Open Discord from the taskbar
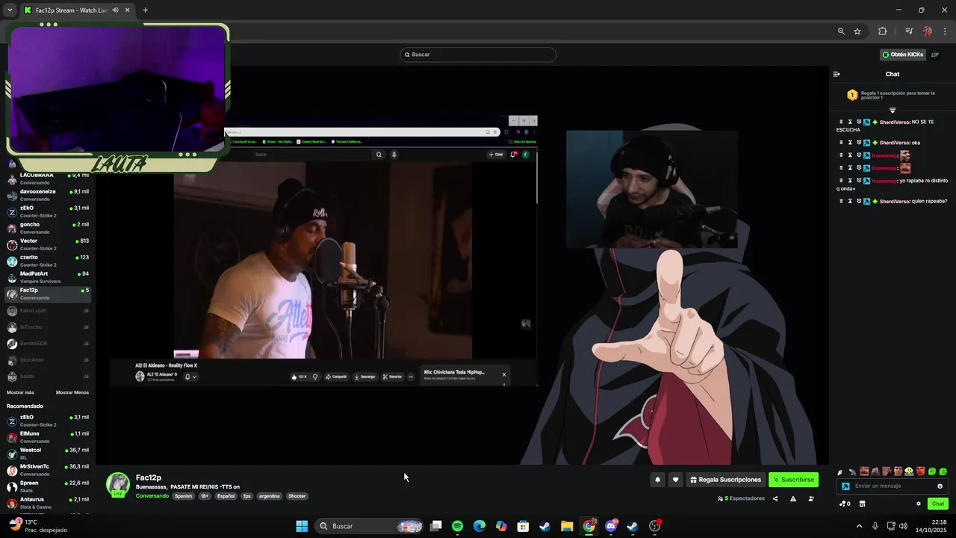956x538 pixels. coord(611,526)
